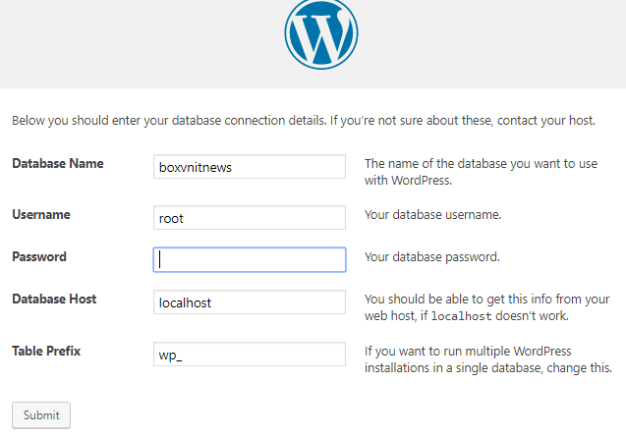Click the Username label text

(41, 214)
